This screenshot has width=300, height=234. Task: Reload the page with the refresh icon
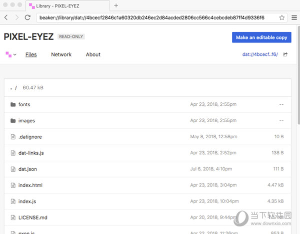[x=27, y=17]
